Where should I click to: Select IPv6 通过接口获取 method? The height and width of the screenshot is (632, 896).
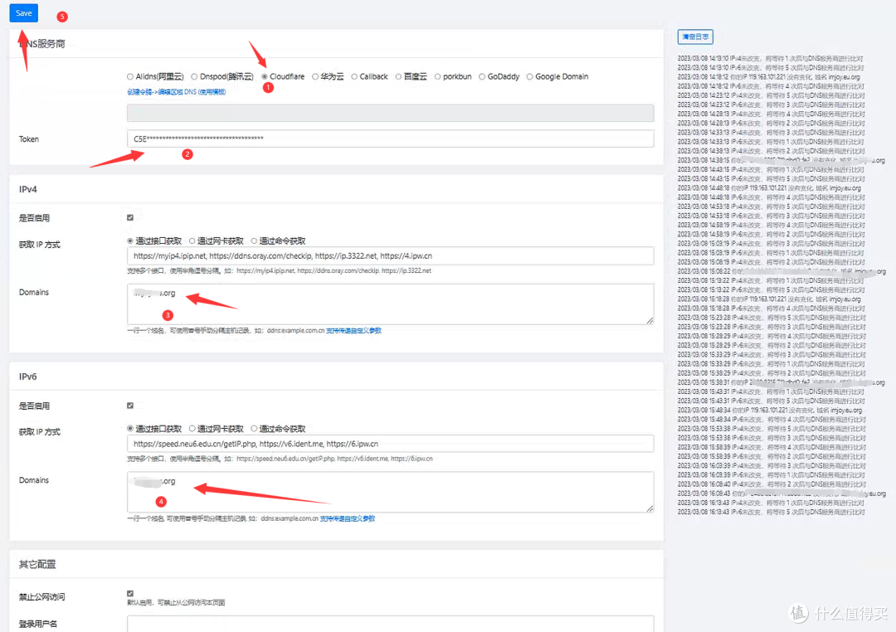point(130,429)
